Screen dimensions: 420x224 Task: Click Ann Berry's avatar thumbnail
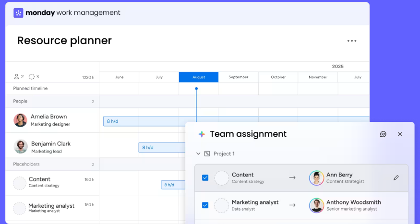(316, 178)
